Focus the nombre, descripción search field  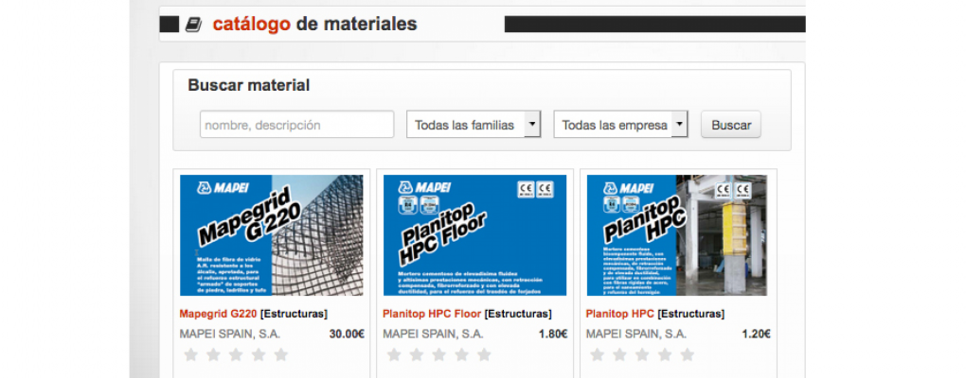297,124
